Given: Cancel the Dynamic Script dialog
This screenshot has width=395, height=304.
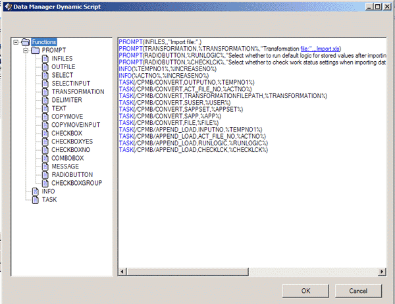Looking at the screenshot, I should [x=358, y=291].
